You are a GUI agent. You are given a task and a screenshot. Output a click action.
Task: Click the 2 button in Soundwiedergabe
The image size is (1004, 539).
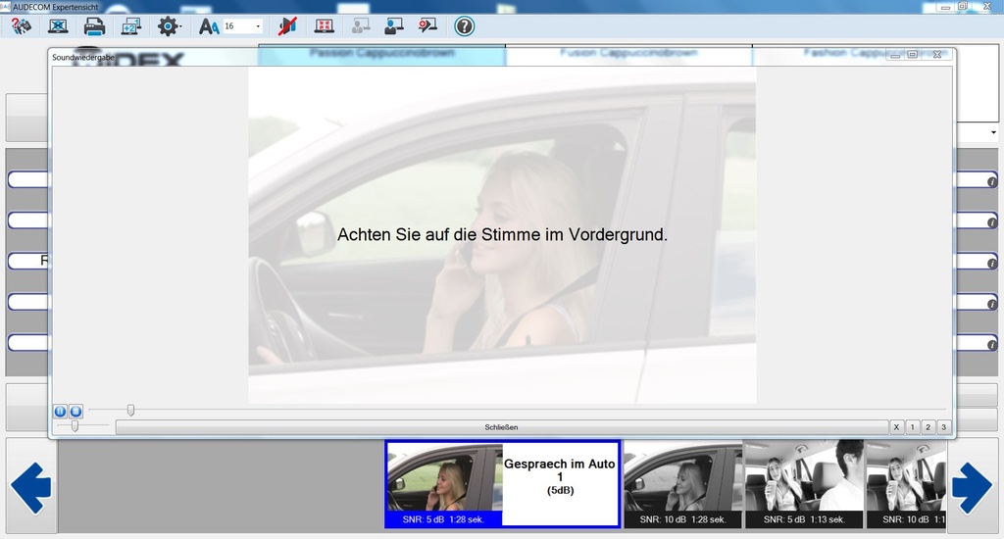tap(928, 427)
